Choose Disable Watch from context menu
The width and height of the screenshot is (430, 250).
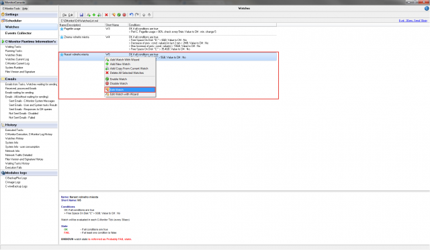click(130, 83)
